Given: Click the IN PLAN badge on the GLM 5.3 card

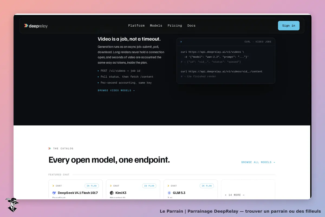Looking at the screenshot, I should [x=207, y=186].
